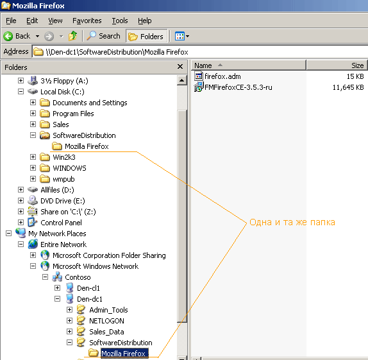
Task: Select Mozilla Firefox under C: SoftwareDistribution
Action: point(87,146)
